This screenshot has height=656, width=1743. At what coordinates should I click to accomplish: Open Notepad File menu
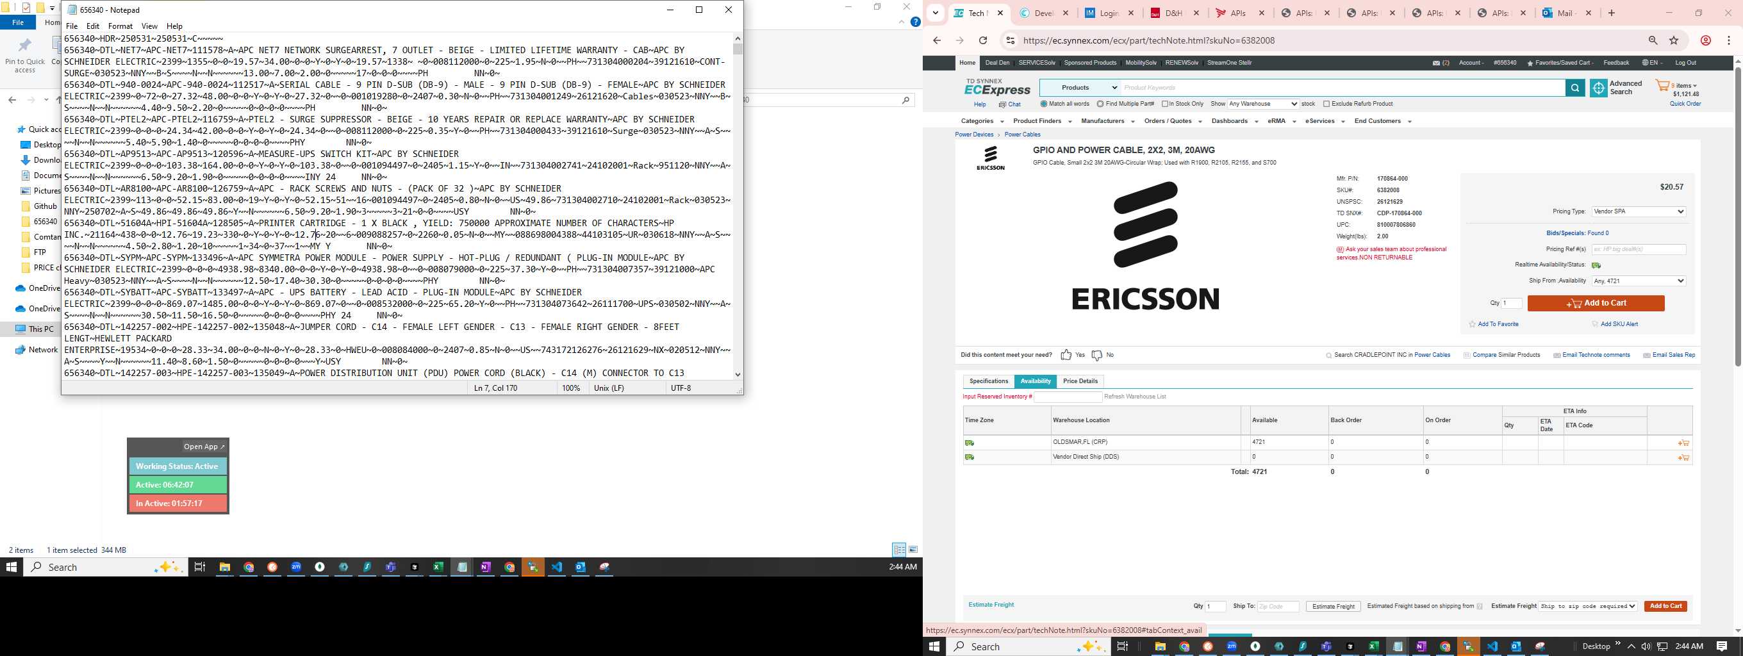[72, 26]
